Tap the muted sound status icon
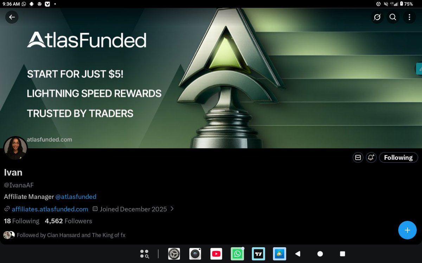Image resolution: width=422 pixels, height=263 pixels. pyautogui.click(x=386, y=4)
